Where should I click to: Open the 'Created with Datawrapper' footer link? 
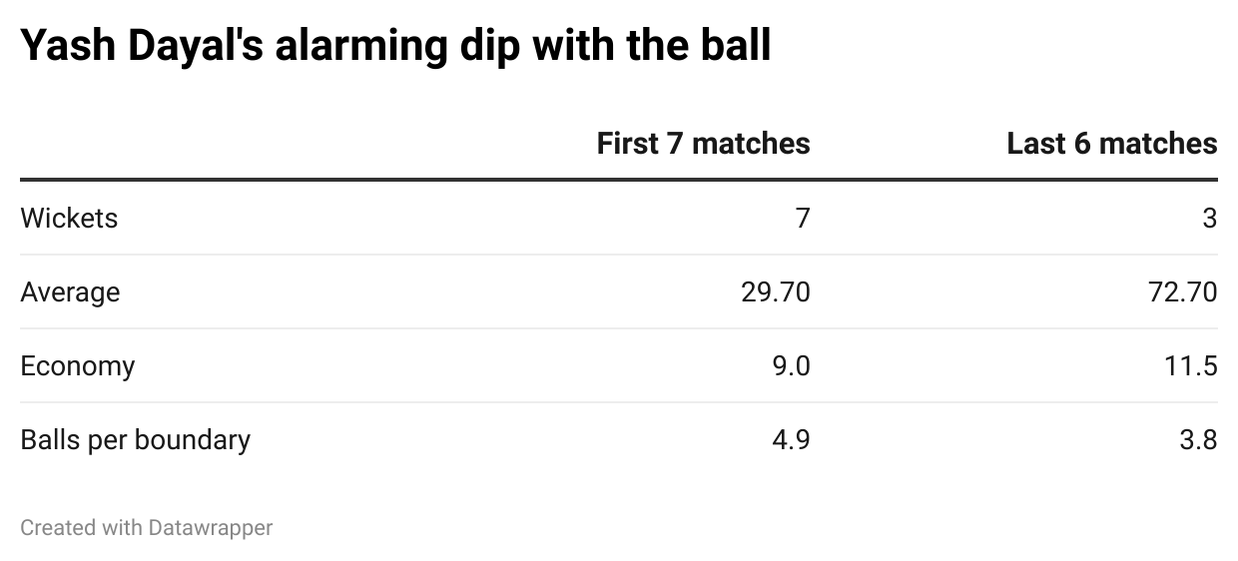146,527
